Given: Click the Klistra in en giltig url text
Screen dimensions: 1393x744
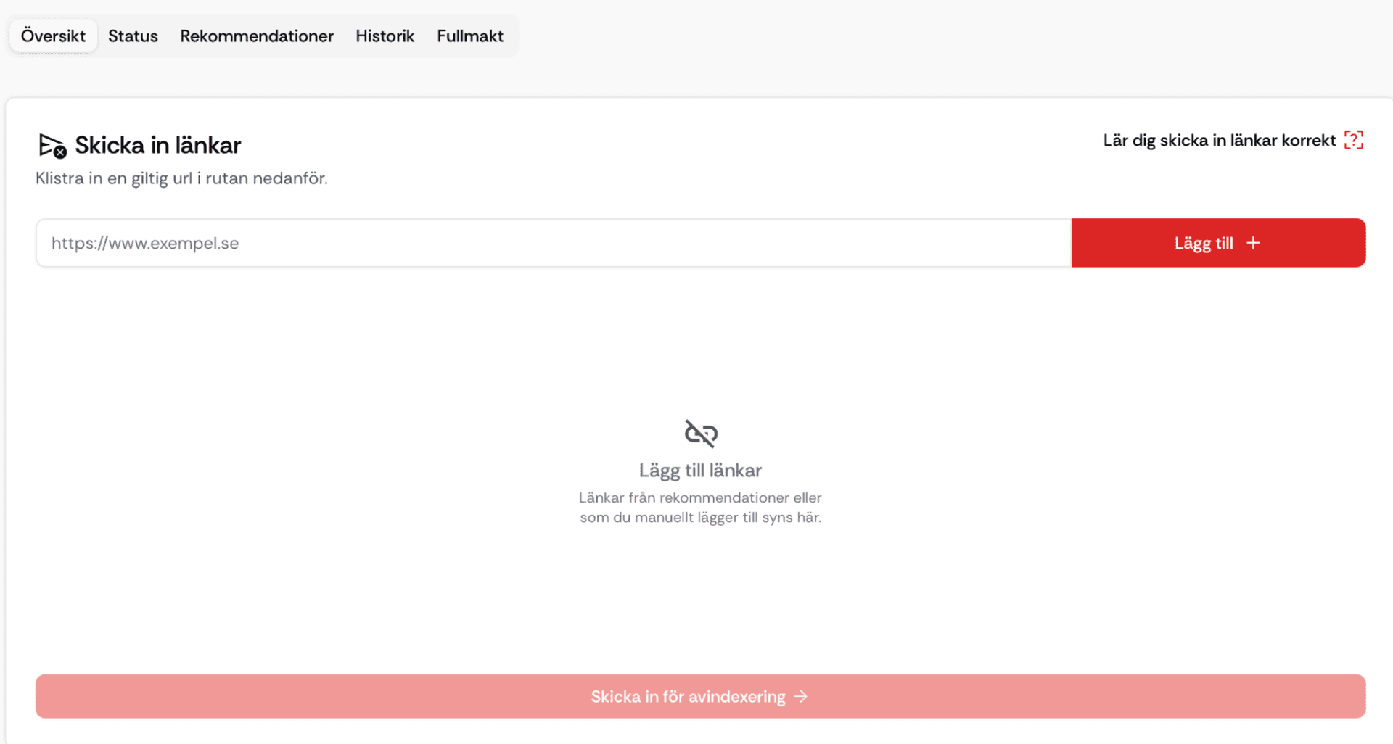Looking at the screenshot, I should 181,178.
